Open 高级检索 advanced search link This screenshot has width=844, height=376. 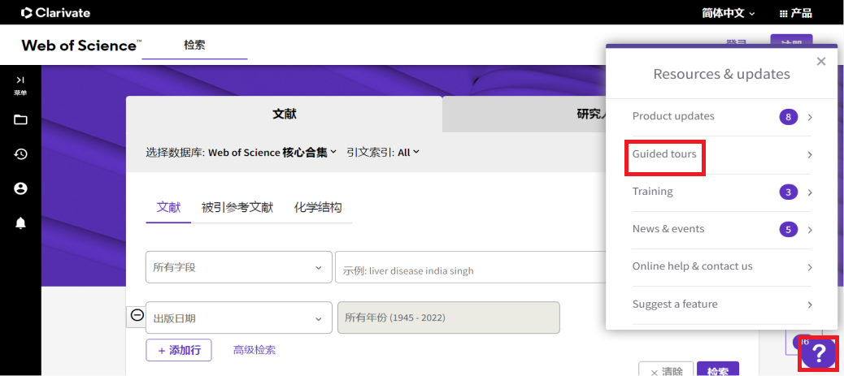(x=254, y=350)
